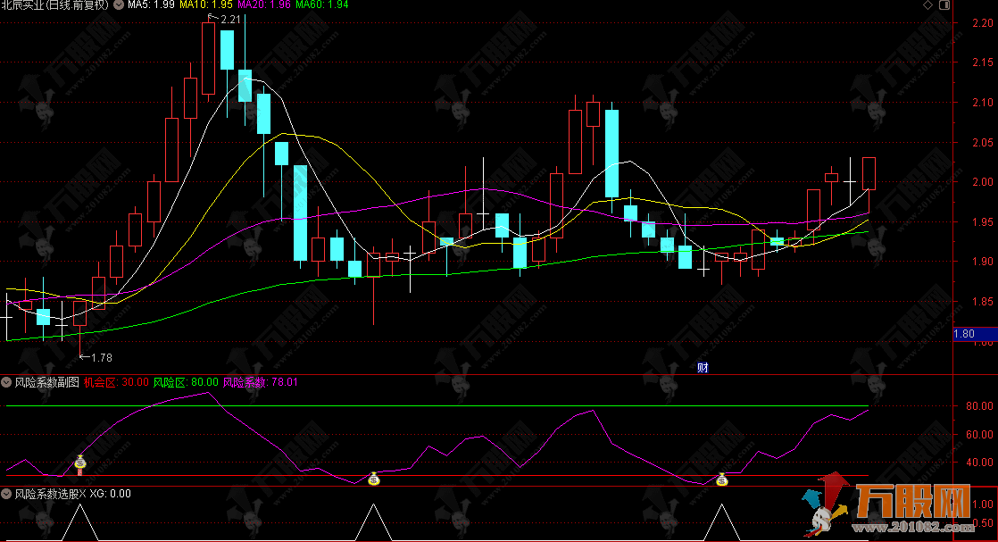
Task: Select the MA60 moving average label
Action: coord(323,5)
